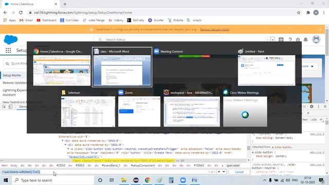Select span.label in DevTools breadcrumb
Screen dimensions: 329x185
click(x=233, y=165)
